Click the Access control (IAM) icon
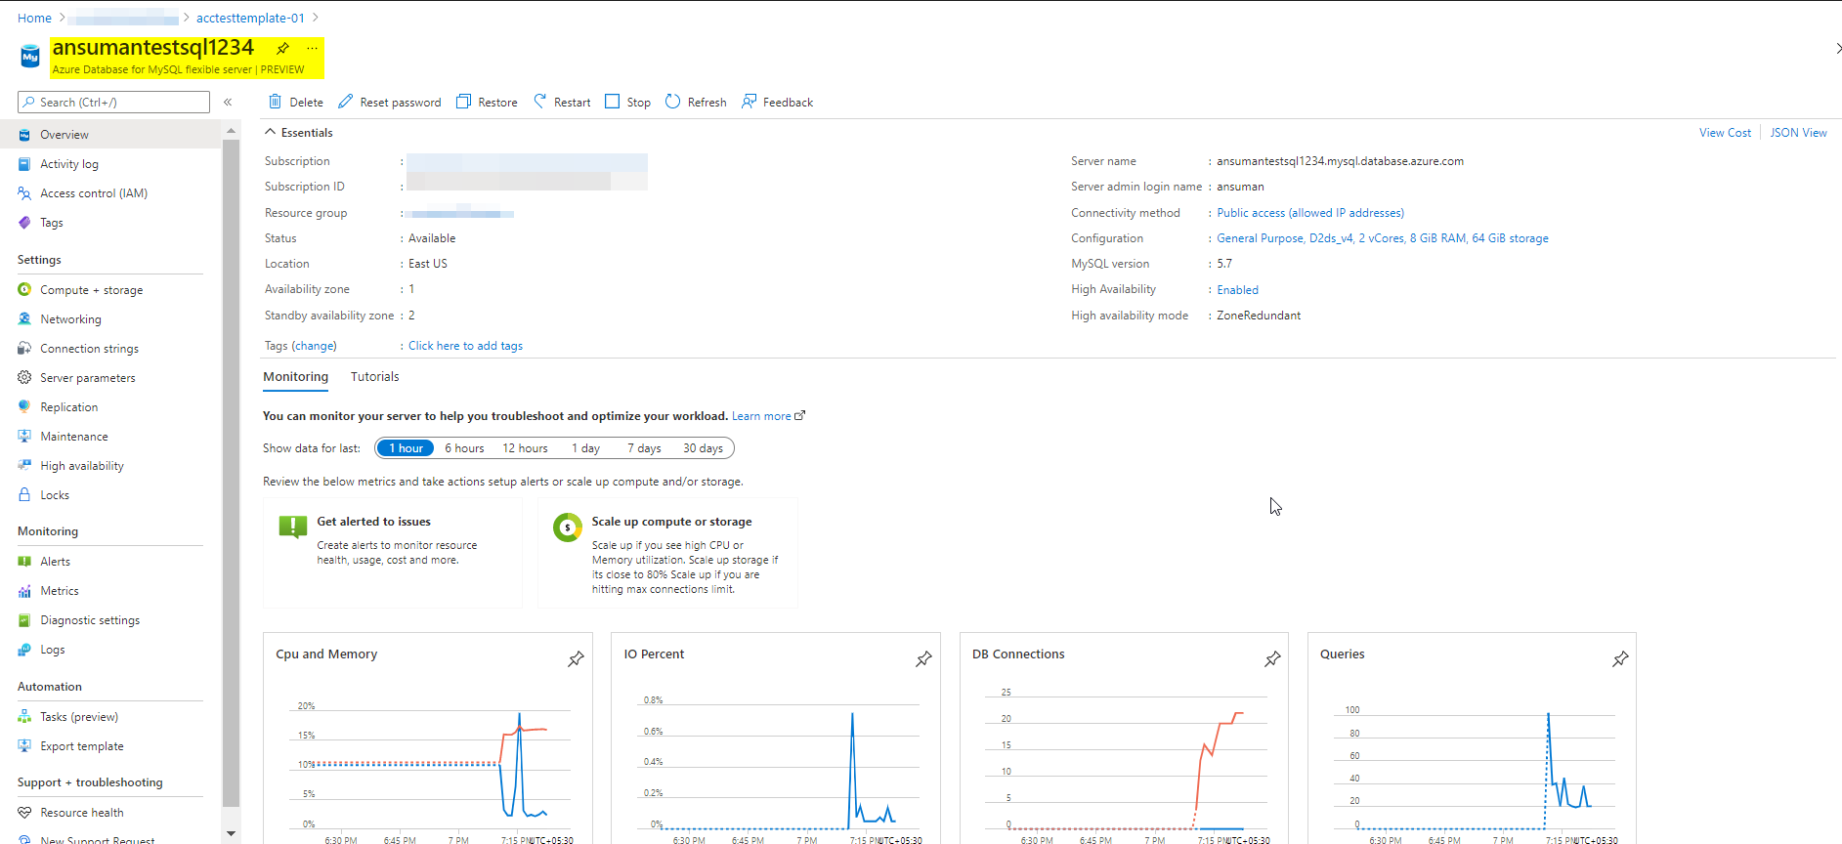1842x844 pixels. click(24, 193)
